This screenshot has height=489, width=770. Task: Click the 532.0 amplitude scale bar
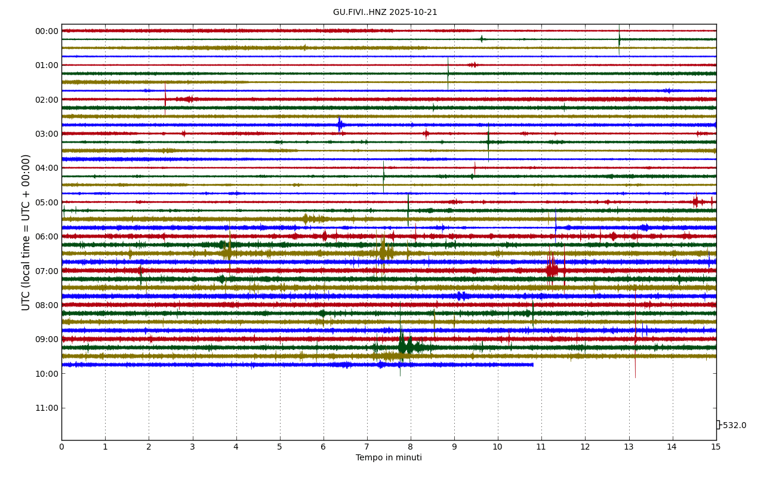point(719,425)
